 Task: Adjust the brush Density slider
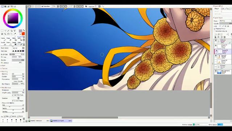coord(18,60)
